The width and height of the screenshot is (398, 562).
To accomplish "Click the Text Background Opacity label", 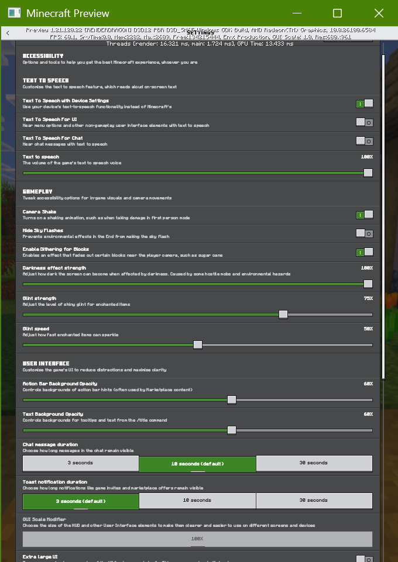I will click(x=53, y=414).
